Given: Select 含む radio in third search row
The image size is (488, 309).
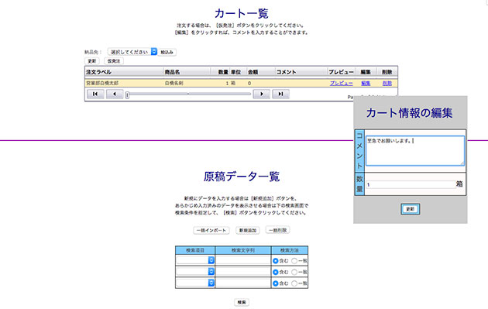Looking at the screenshot, I should 276,283.
